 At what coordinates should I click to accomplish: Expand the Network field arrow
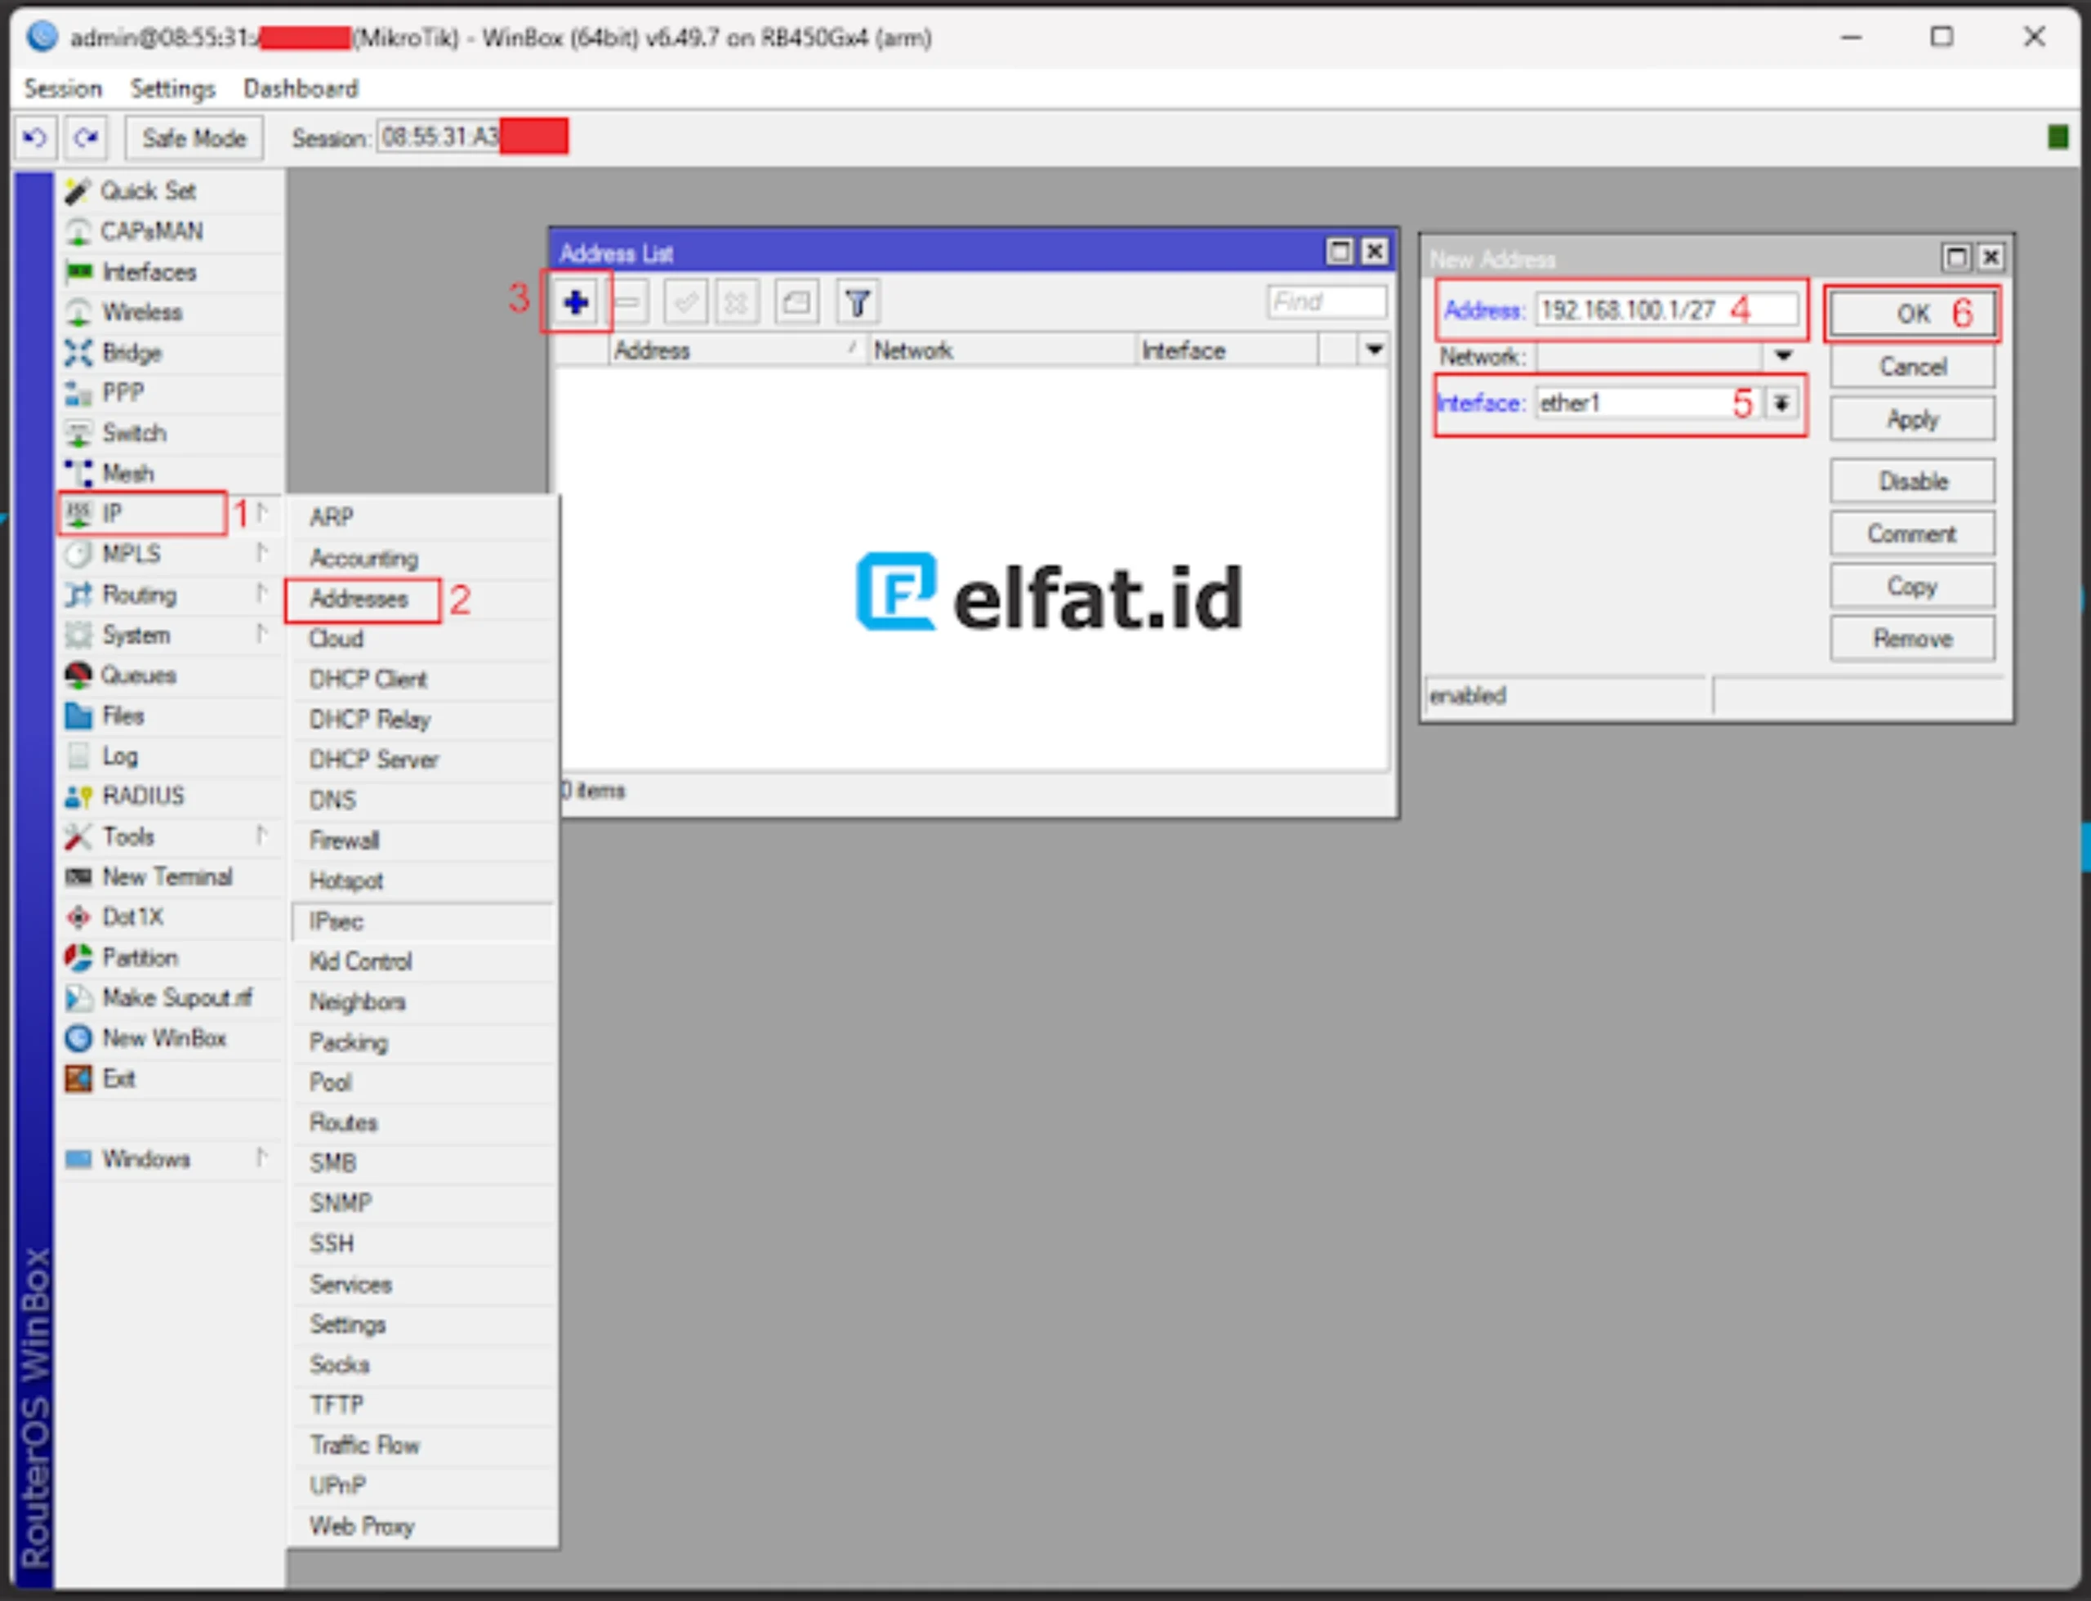pos(1783,356)
